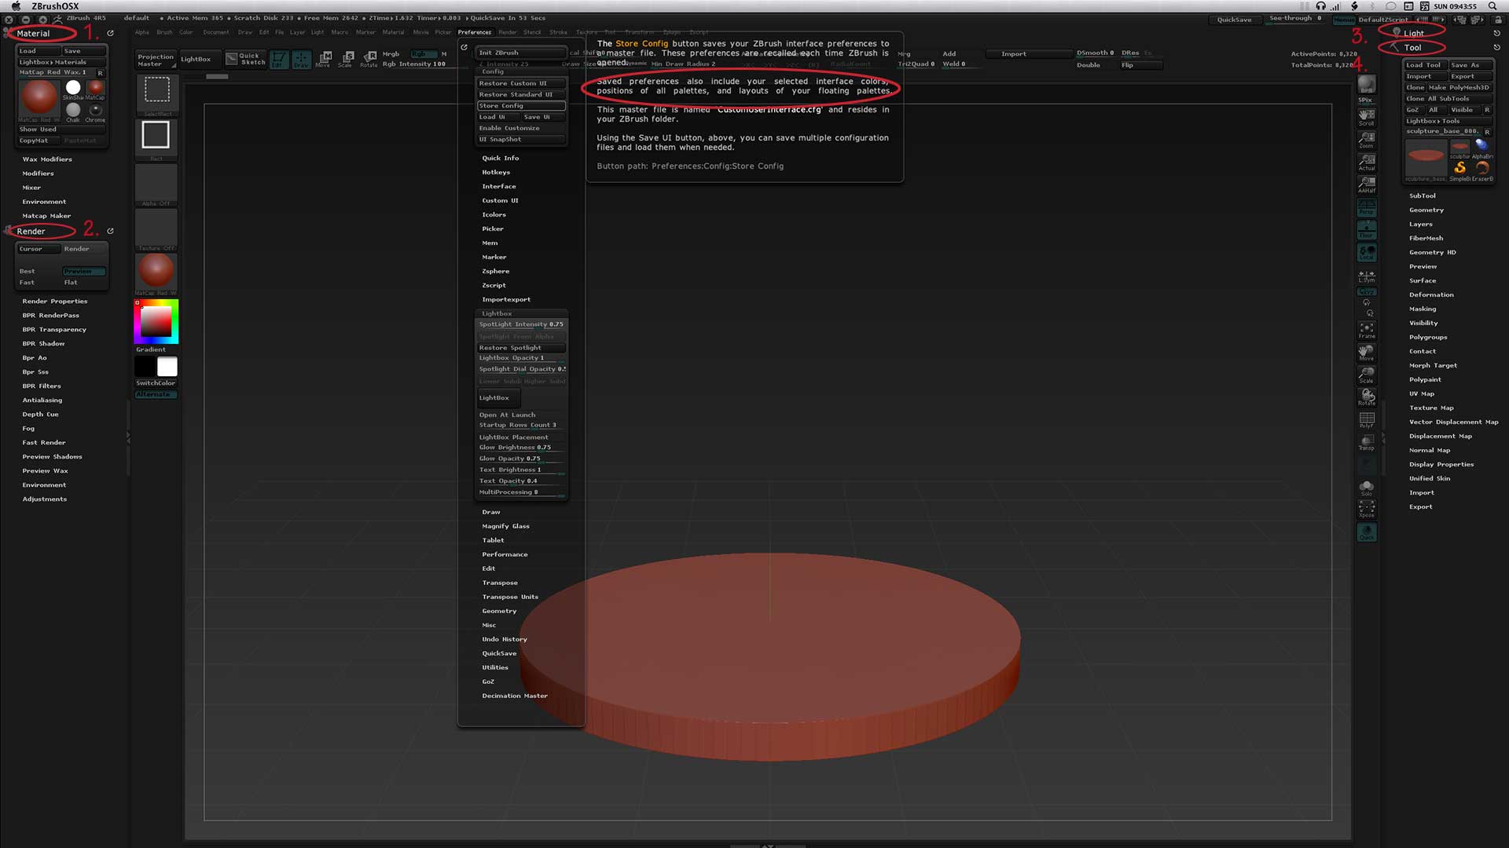Open the Alpha menu

click(141, 32)
